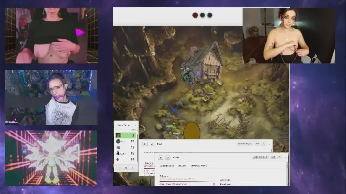346x194 pixels.
Task: Click the icon right of Edit in Troll window
Action: pos(263,143)
